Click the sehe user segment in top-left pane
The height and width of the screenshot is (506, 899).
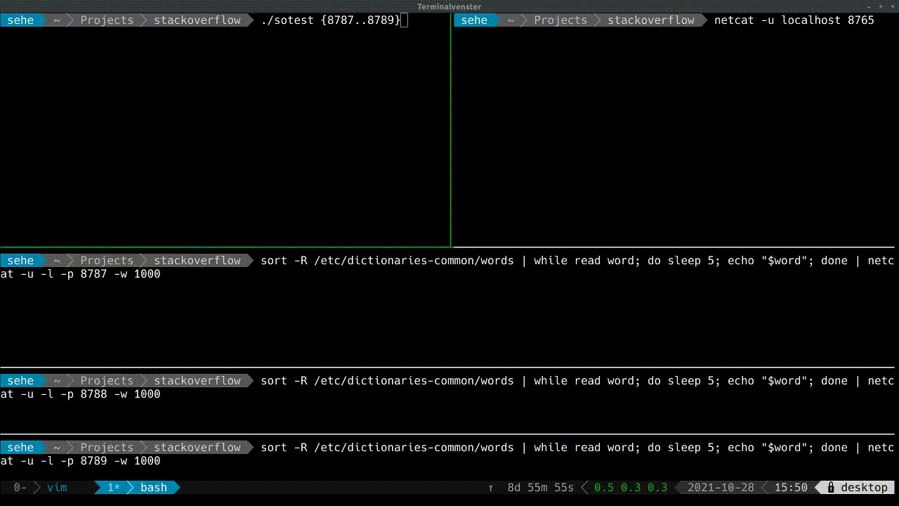pos(20,20)
